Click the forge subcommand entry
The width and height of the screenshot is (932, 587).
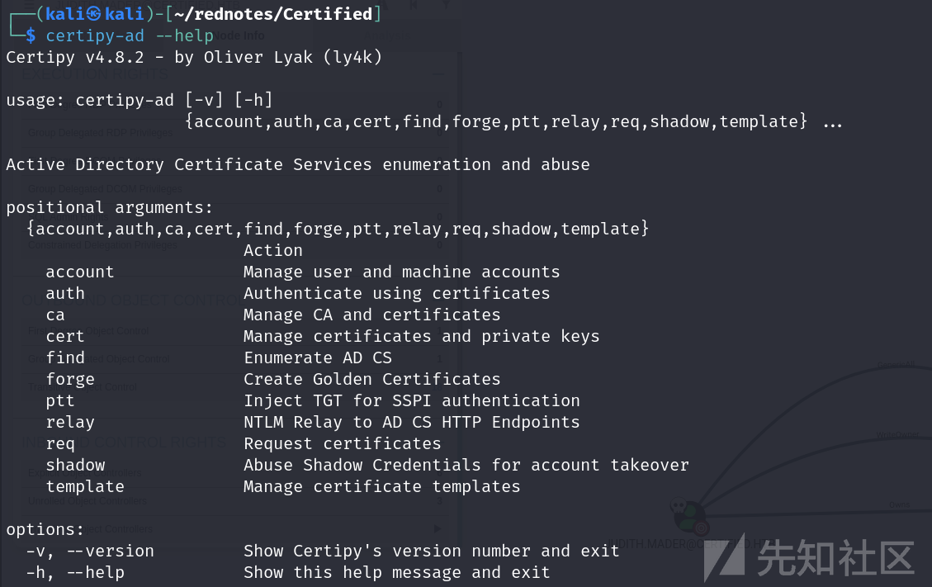click(x=70, y=380)
